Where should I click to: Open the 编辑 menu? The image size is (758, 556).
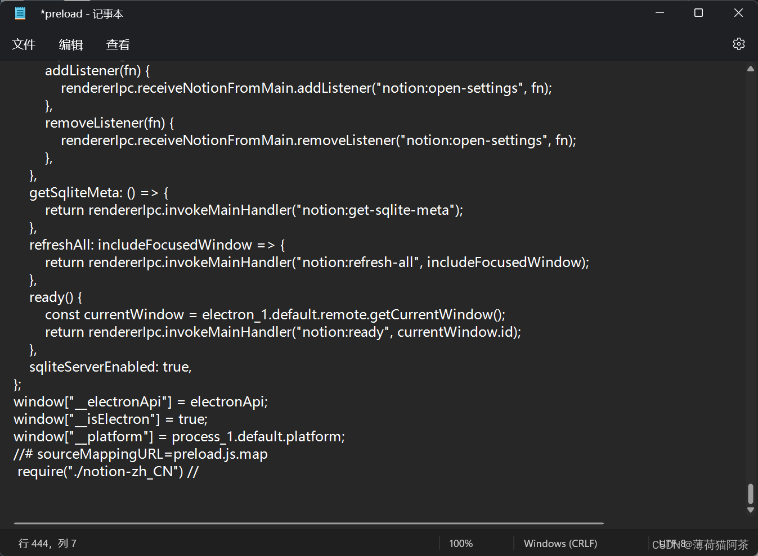coord(71,44)
